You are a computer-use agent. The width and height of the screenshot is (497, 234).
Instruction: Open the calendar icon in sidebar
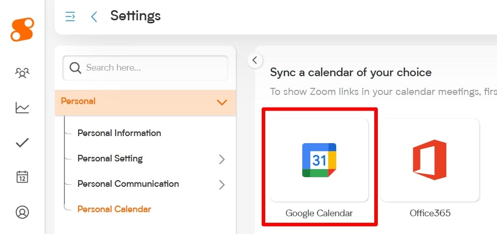pos(22,177)
